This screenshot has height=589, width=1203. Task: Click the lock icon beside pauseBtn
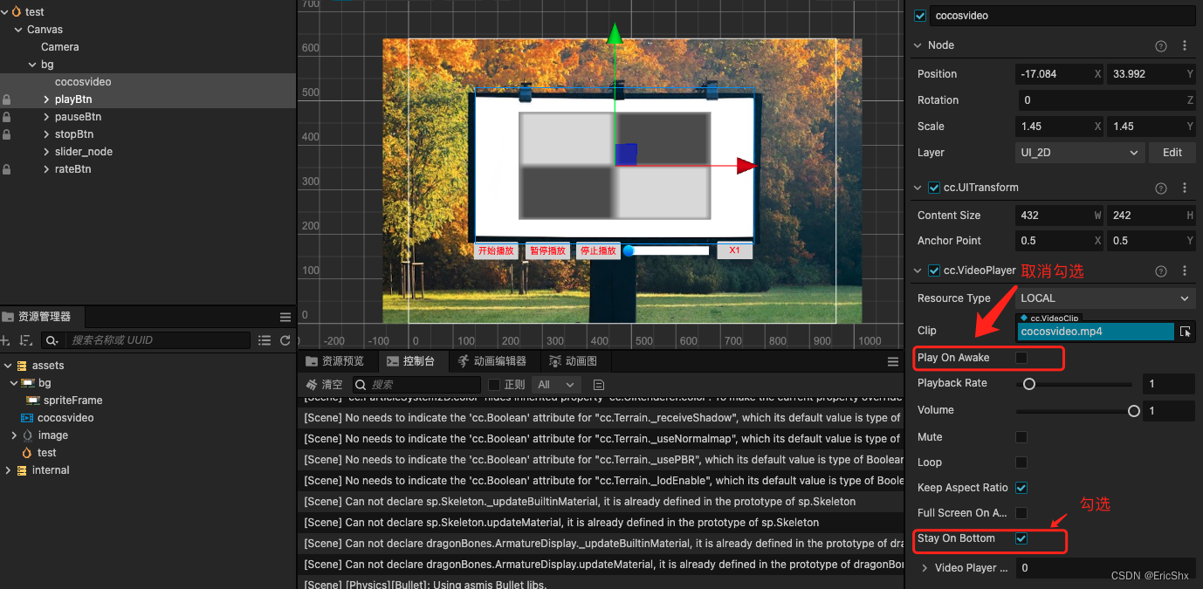point(7,117)
